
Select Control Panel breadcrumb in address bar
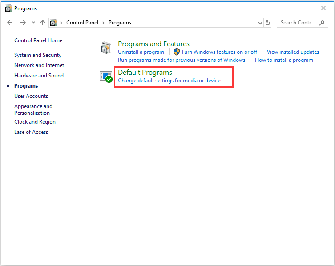pos(82,23)
